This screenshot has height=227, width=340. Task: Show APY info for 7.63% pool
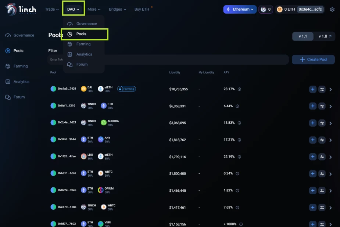(x=237, y=208)
